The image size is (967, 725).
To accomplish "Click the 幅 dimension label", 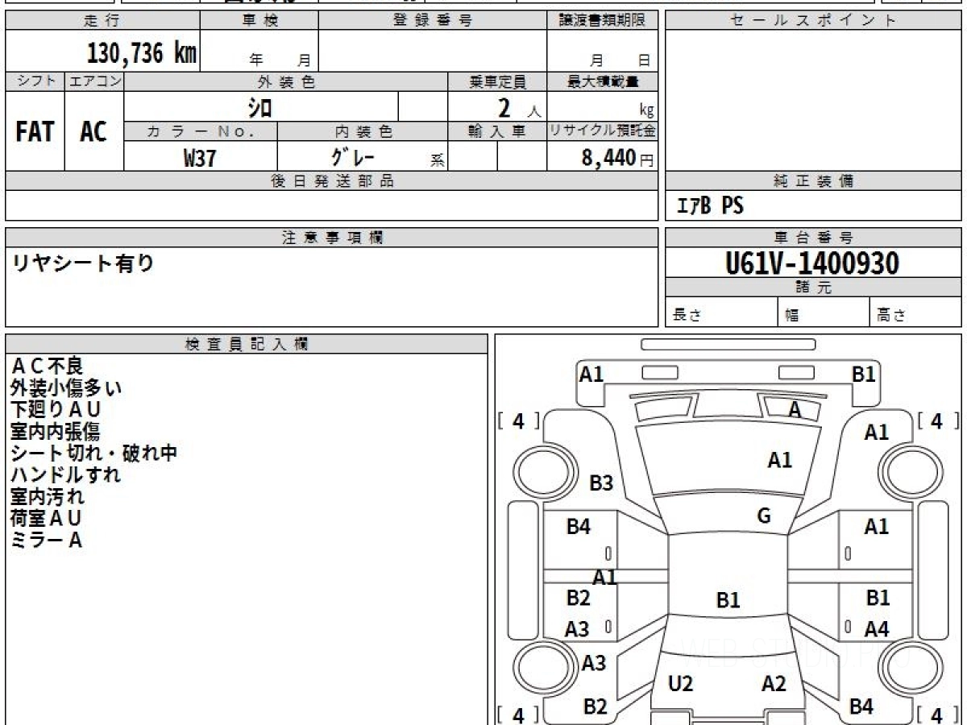I will coord(792,315).
